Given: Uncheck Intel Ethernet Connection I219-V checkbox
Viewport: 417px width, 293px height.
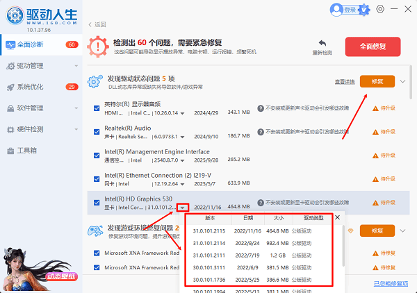Looking at the screenshot, I should point(97,179).
